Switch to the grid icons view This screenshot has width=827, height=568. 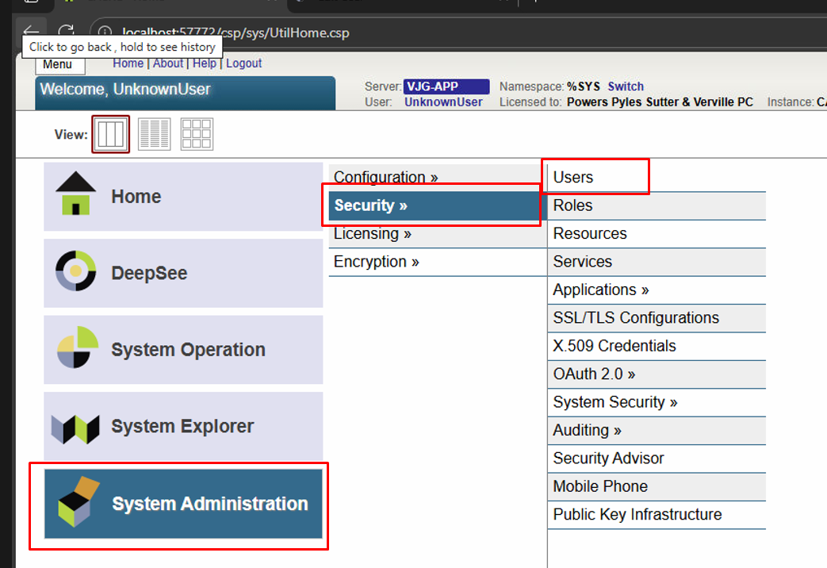pos(196,134)
